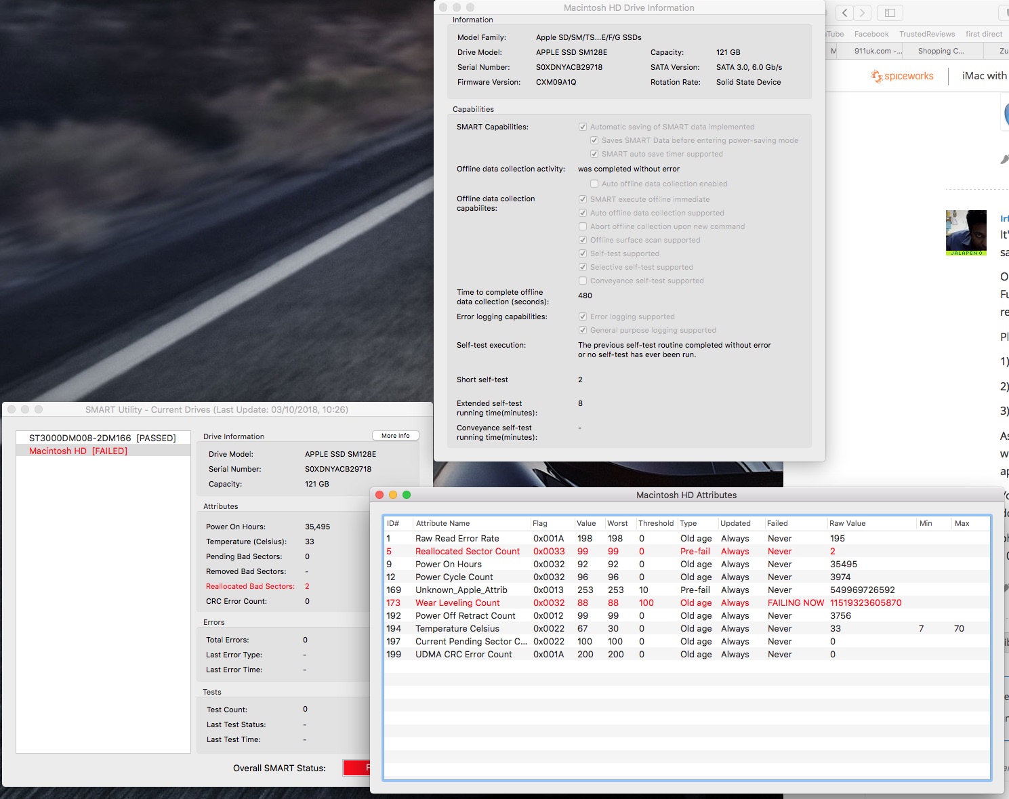Toggle General purpose logging supported checkbox
The width and height of the screenshot is (1009, 799).
583,330
